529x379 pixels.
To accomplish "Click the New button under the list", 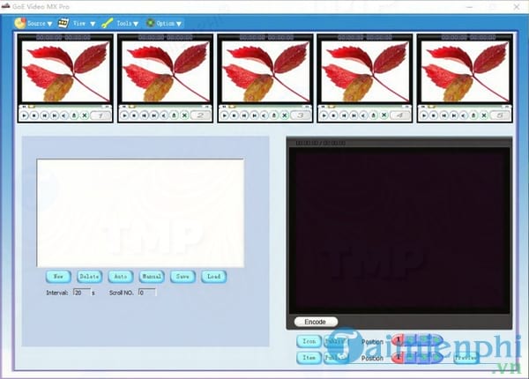I will (x=58, y=277).
